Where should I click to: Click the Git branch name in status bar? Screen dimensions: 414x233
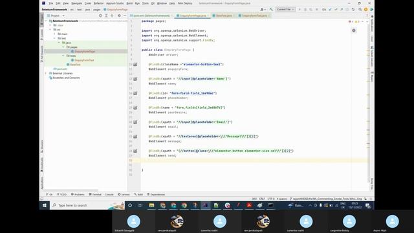(325, 199)
